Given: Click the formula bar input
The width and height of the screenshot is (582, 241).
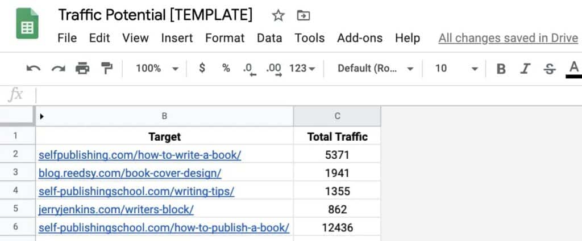Looking at the screenshot, I should point(309,95).
